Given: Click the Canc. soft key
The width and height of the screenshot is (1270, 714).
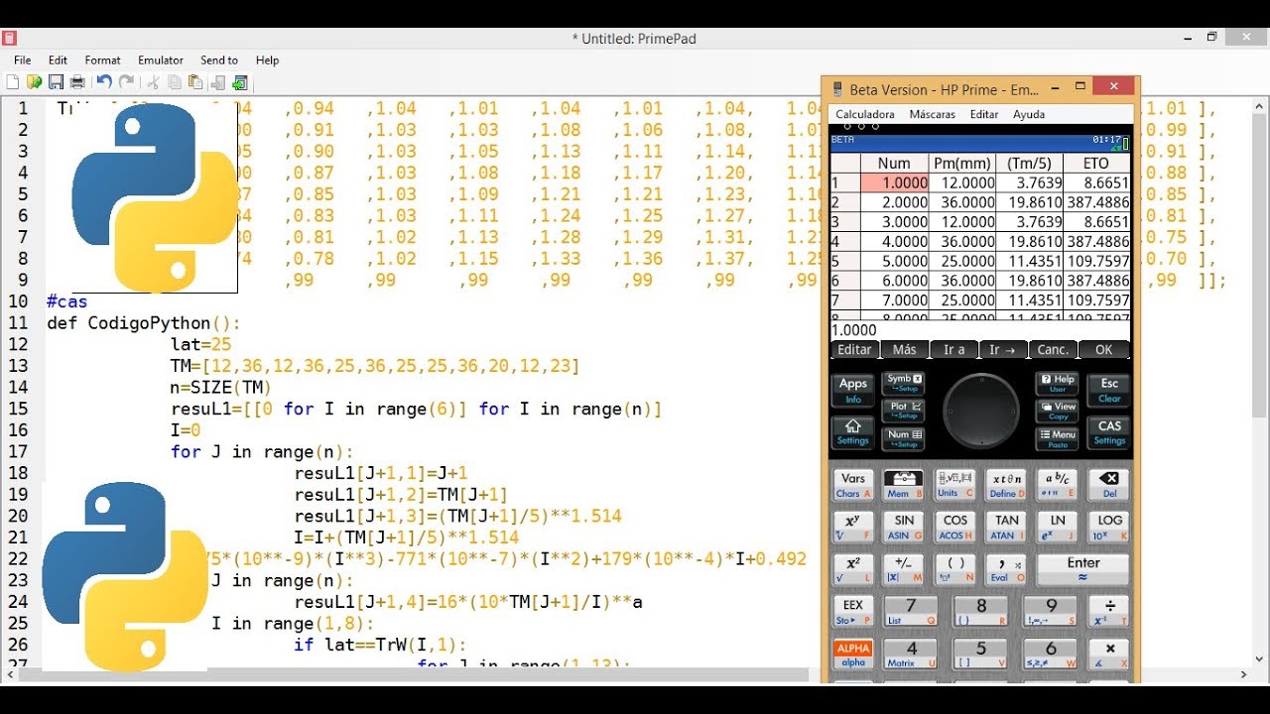Looking at the screenshot, I should pos(1054,349).
